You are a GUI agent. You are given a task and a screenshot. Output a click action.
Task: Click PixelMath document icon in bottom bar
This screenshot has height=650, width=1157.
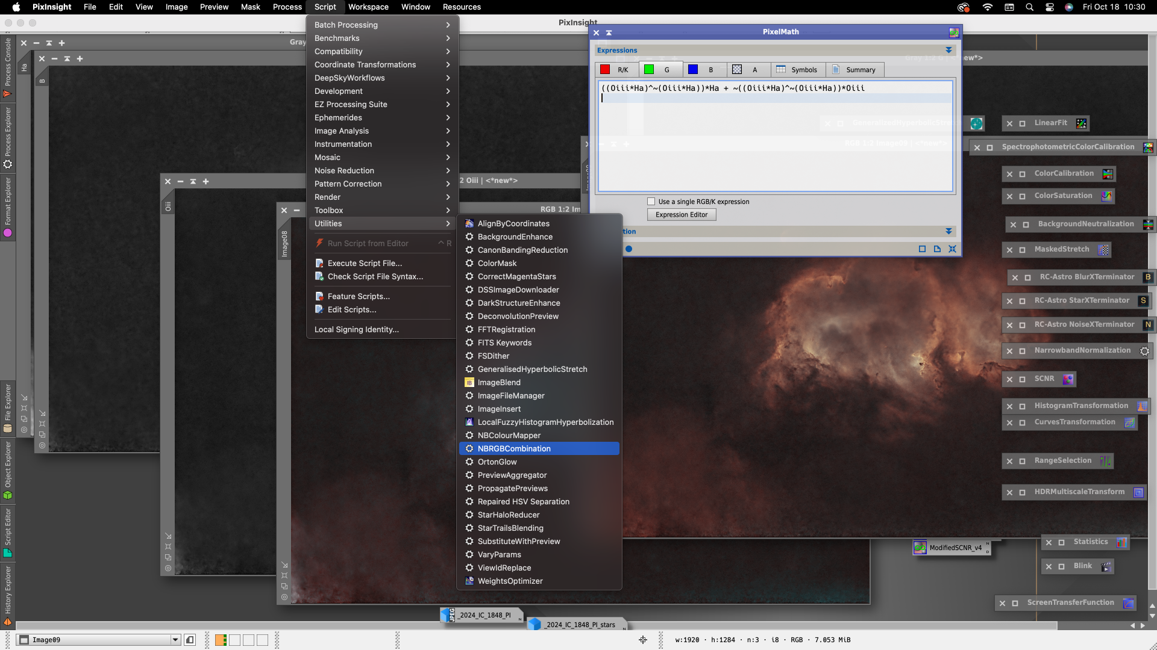[937, 249]
